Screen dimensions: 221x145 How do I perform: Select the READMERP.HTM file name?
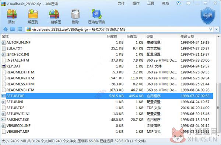click(20, 78)
